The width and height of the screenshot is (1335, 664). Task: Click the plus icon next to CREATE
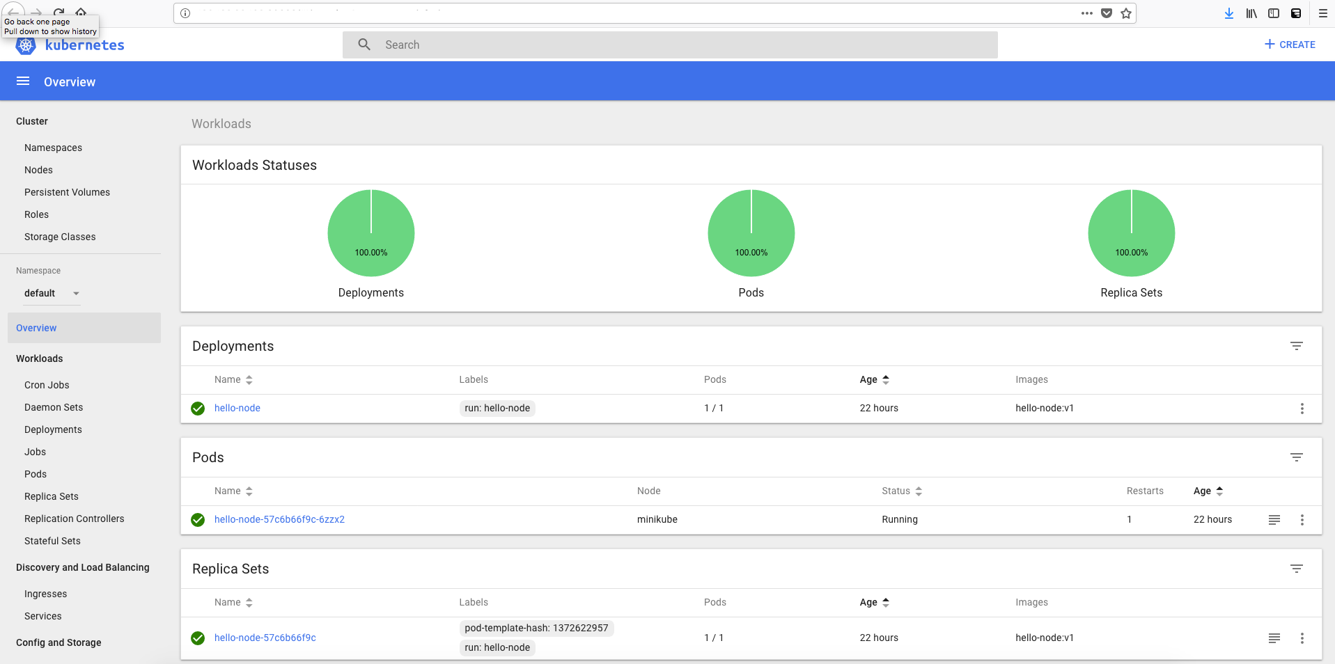pos(1270,45)
